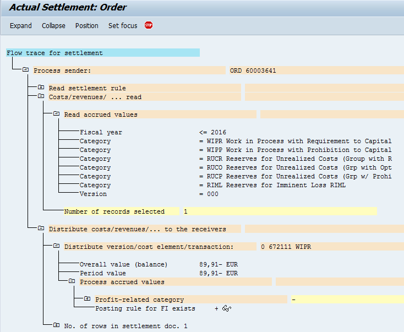Select the Period value row
This screenshot has height=332, width=404.
(159, 273)
